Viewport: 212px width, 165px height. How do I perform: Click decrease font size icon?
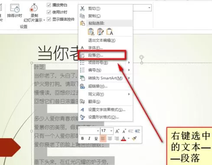pyautogui.click(x=124, y=131)
